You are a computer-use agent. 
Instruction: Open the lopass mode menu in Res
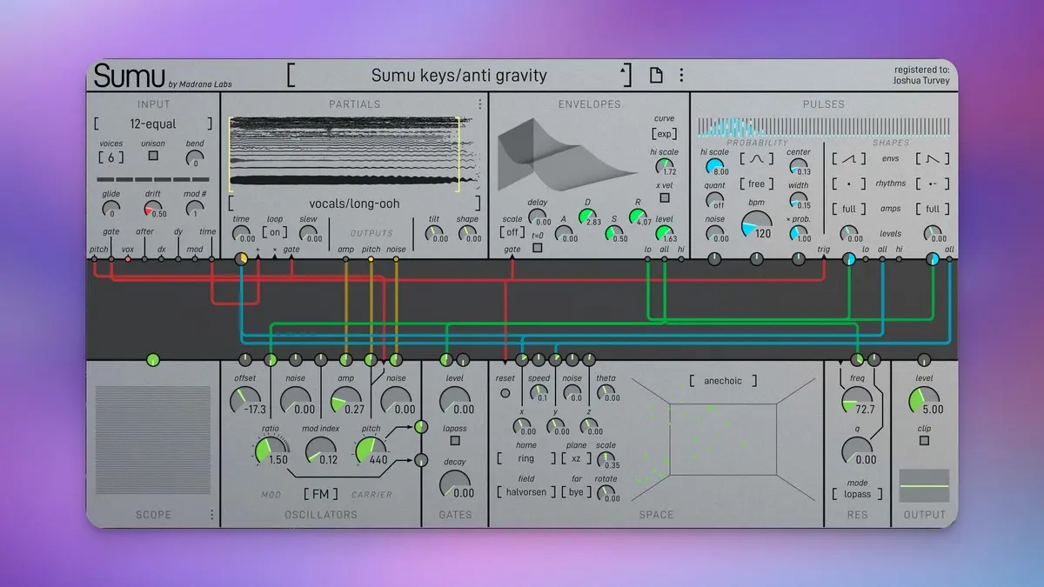(x=857, y=494)
